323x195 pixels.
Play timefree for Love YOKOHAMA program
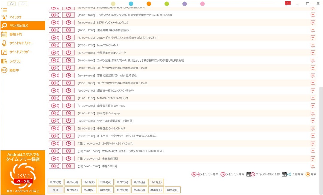[x=55, y=45]
